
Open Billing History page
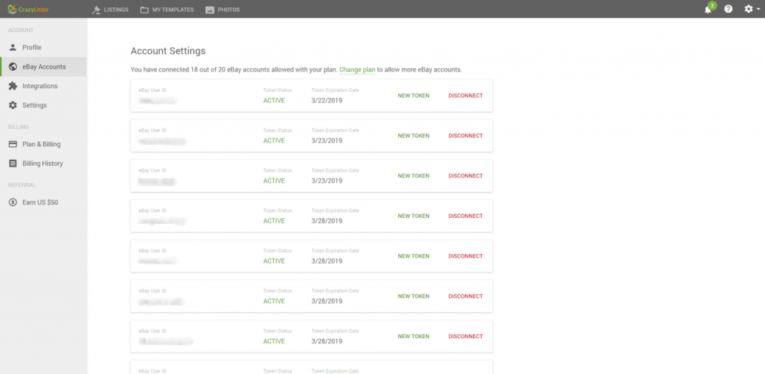(43, 163)
